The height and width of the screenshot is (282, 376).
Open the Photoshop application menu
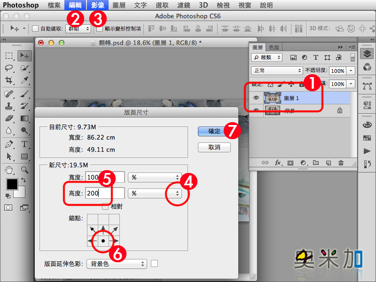[x=21, y=5]
